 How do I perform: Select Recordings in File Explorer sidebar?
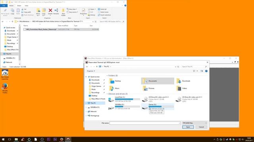click(x=11, y=43)
